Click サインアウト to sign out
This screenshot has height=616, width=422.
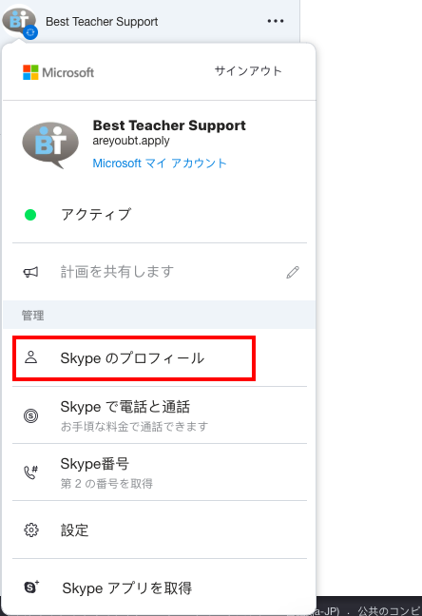(x=248, y=71)
